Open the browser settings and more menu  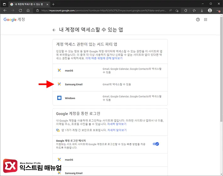pyautogui.click(x=218, y=11)
